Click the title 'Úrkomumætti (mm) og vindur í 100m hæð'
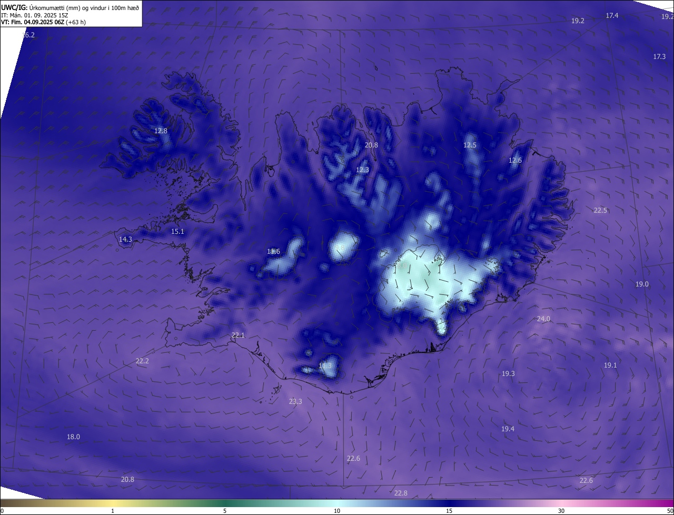This screenshot has width=674, height=515. [x=84, y=8]
